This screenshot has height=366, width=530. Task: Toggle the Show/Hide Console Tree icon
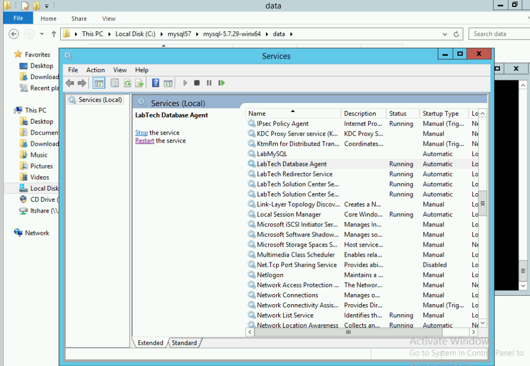coord(98,83)
